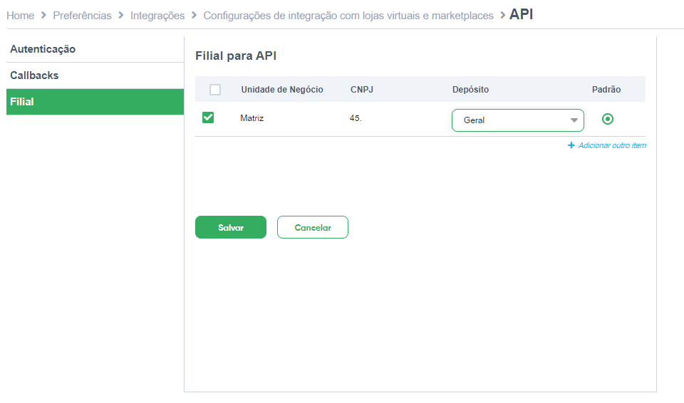Open Integrações breadcrumb link
This screenshot has height=403, width=684.
point(157,16)
